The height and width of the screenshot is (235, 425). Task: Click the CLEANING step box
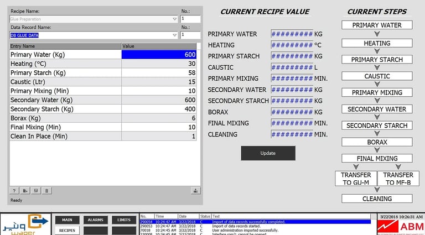(x=377, y=199)
